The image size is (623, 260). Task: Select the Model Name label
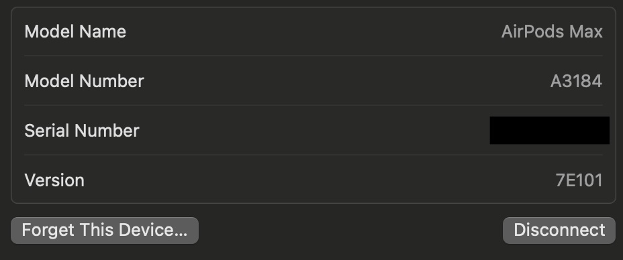pos(75,31)
